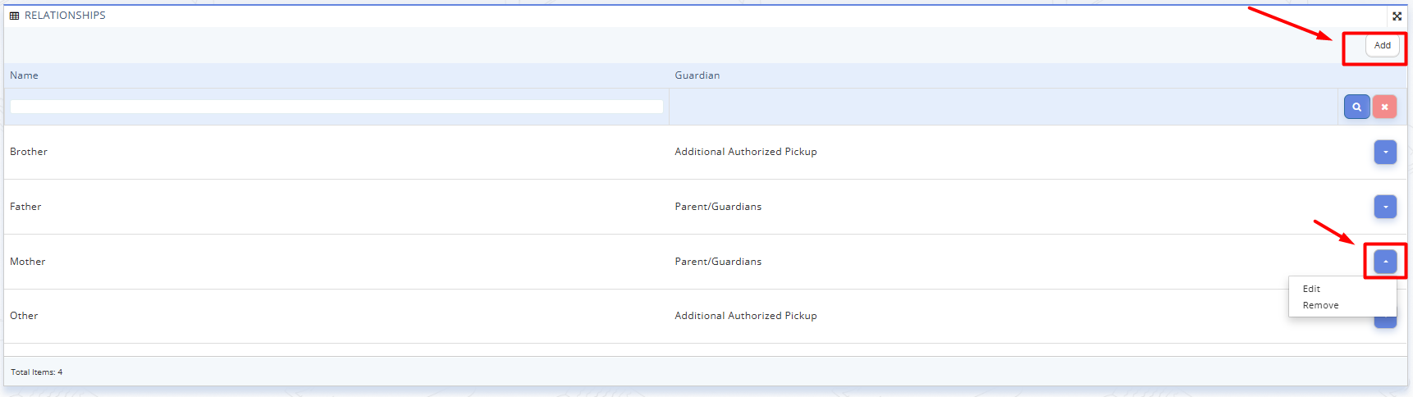Click the Add relationship button
The width and height of the screenshot is (1413, 397).
[x=1382, y=46]
